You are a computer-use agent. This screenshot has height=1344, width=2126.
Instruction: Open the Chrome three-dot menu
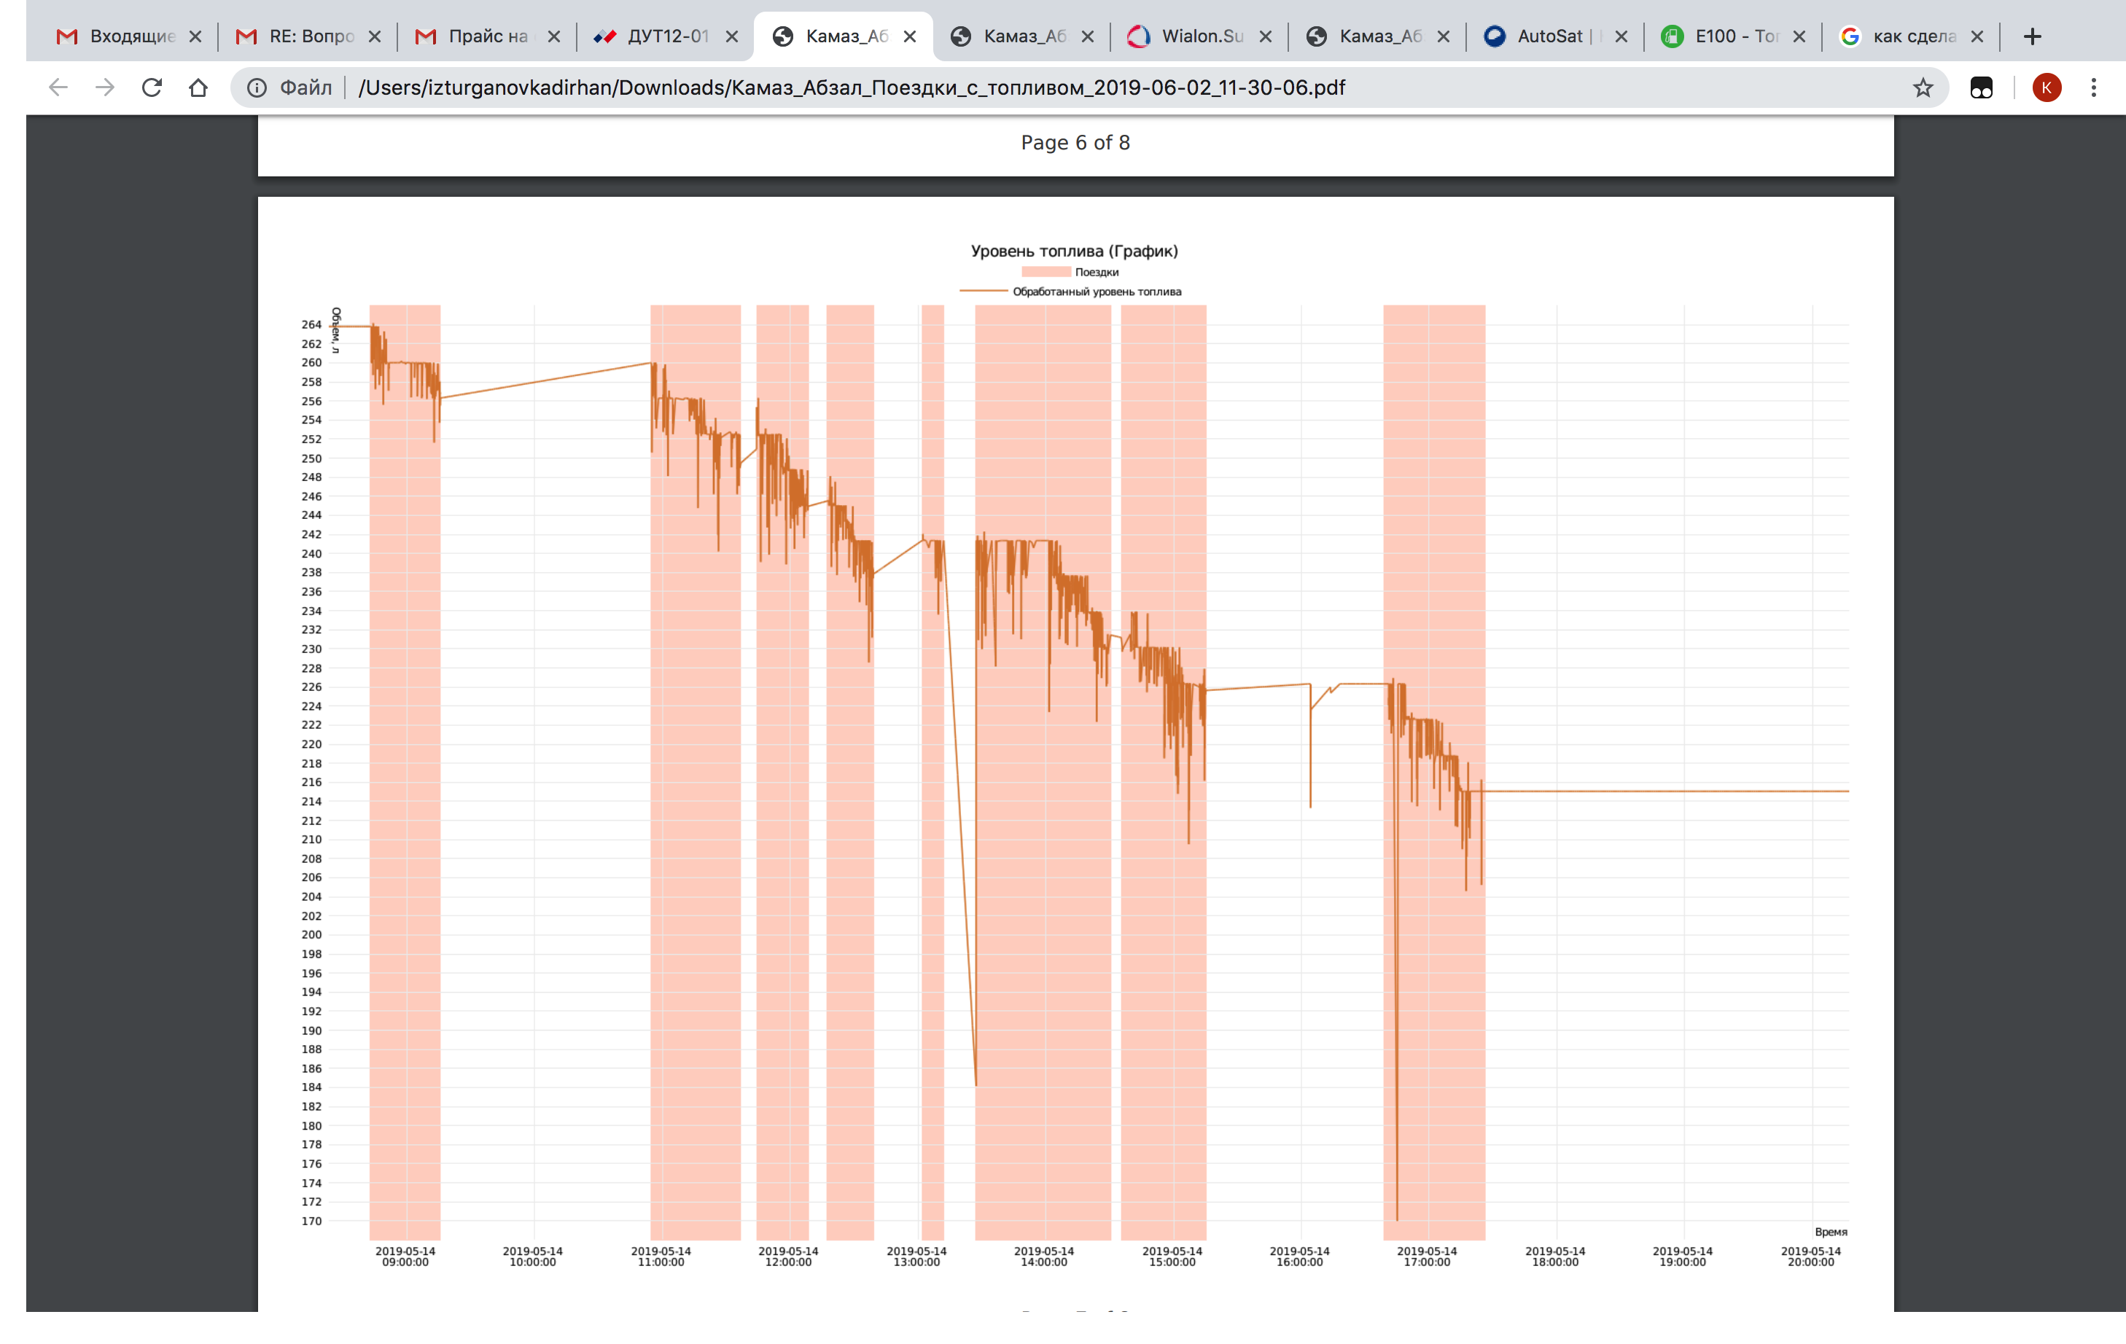(2093, 87)
